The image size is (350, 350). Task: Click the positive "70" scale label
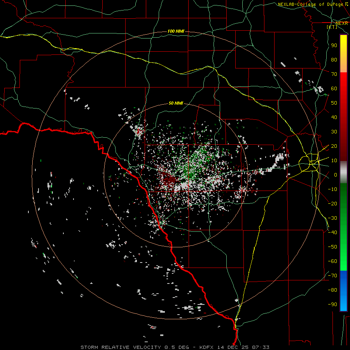point(334,74)
